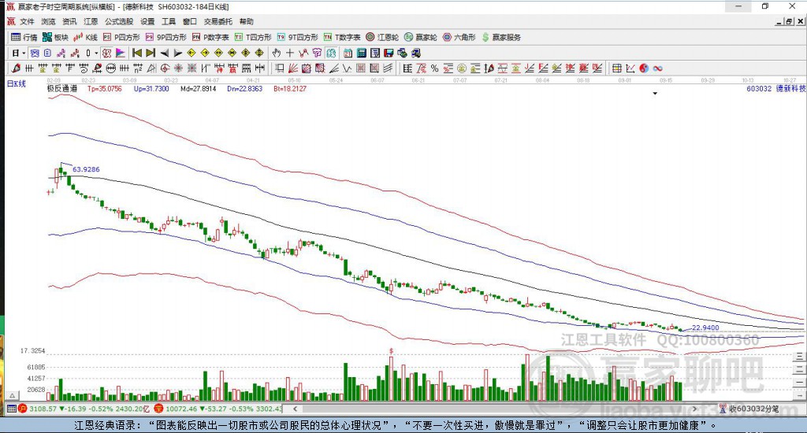Viewport: 807px width, 433px height.
Task: Open the 文件 menu
Action: pos(27,21)
